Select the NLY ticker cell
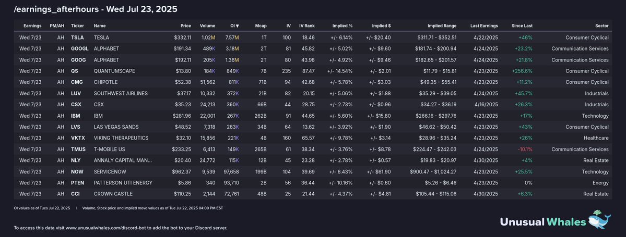Viewport: 626px width, 237px height. tap(76, 160)
